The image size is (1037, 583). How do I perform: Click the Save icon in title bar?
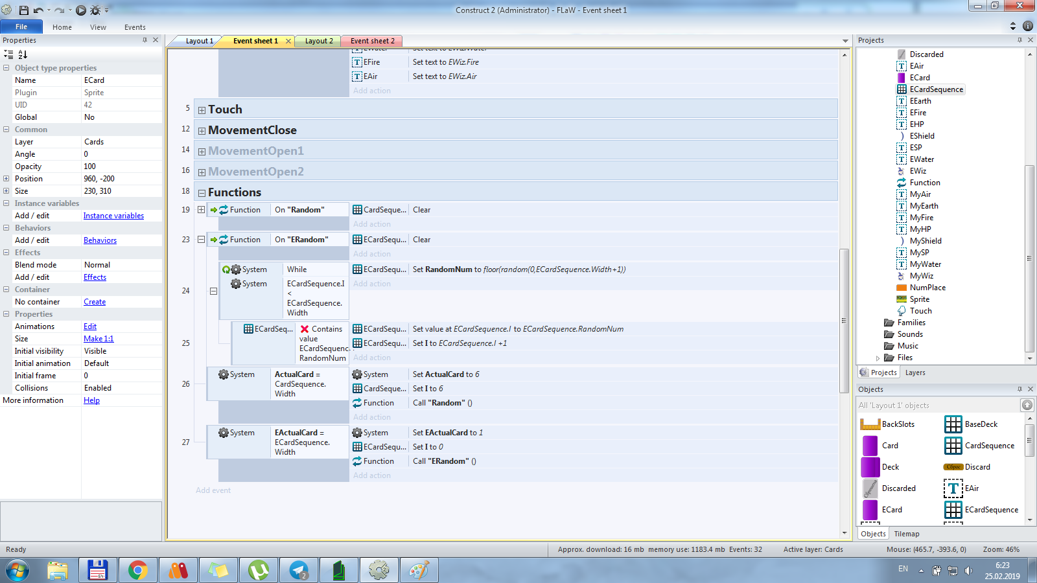coord(24,10)
